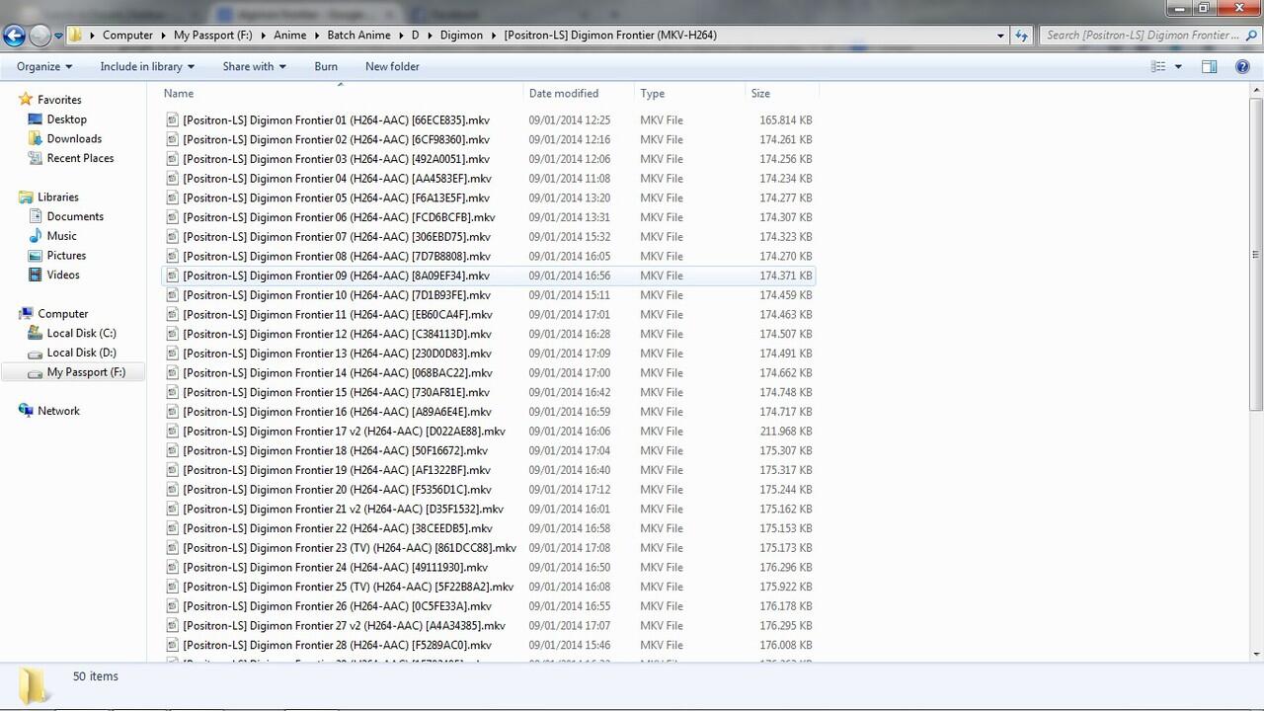Go back using the Back arrow button
Viewport: 1264px width, 711px height.
tap(14, 36)
